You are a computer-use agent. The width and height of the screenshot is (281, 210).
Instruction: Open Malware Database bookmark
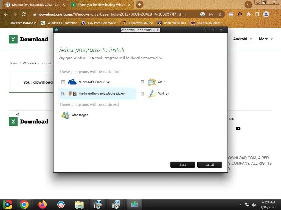(21, 23)
